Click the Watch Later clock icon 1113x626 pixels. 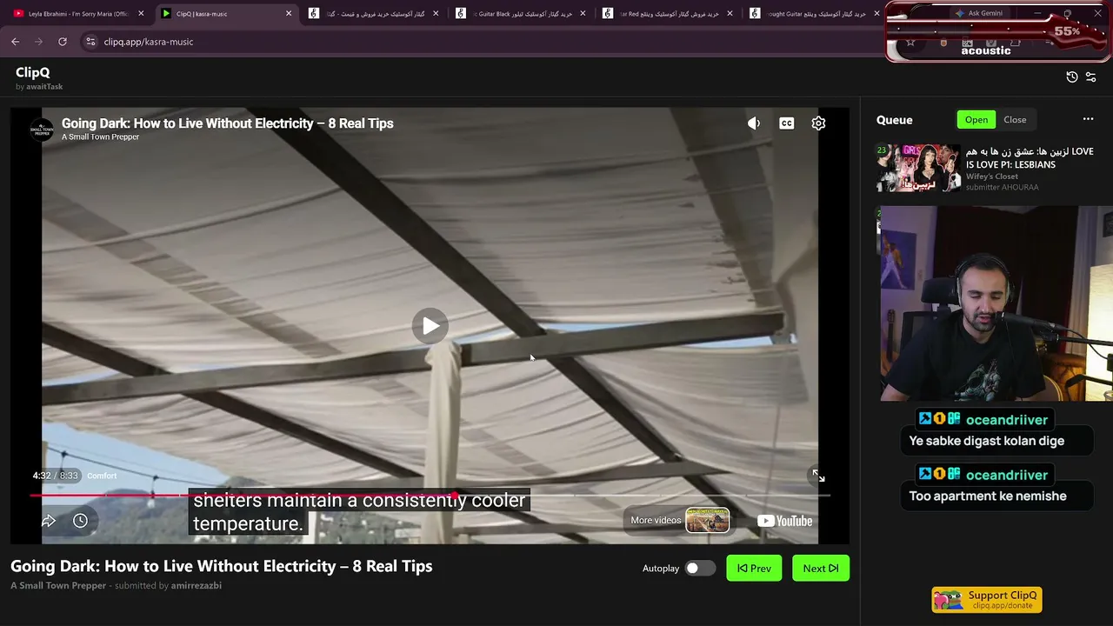80,521
